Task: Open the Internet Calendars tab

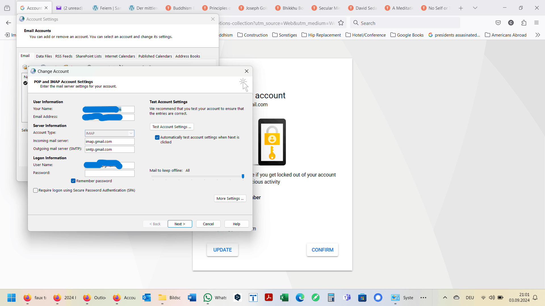Action: (120, 56)
